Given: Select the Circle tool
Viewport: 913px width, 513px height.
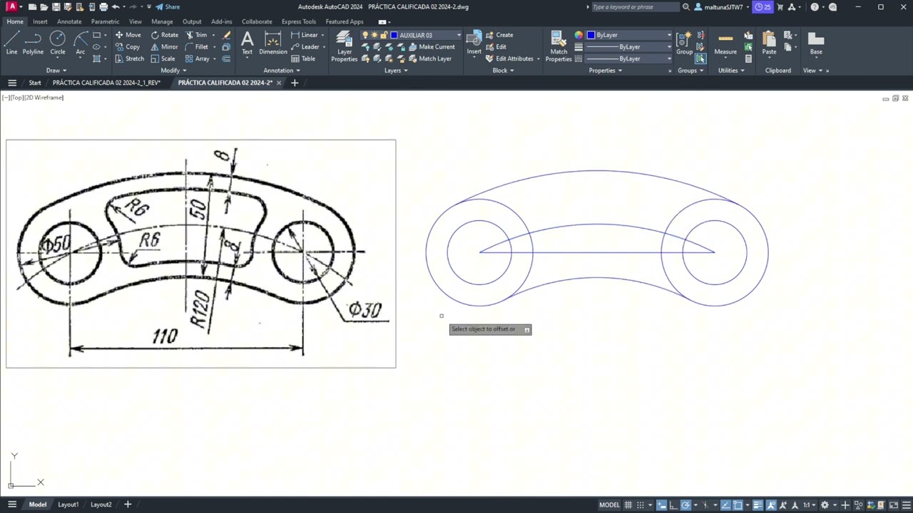Looking at the screenshot, I should (x=58, y=43).
